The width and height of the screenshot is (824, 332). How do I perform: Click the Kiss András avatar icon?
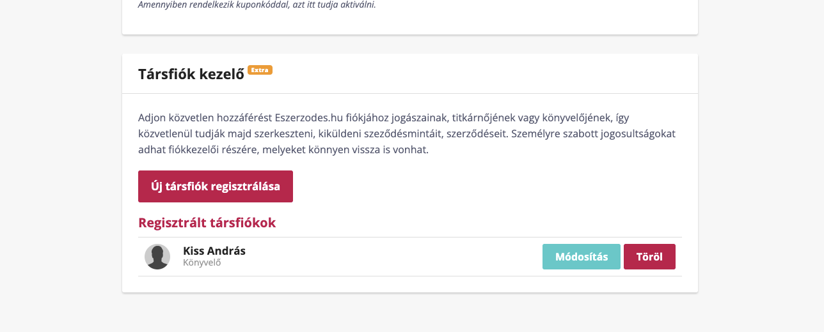pos(157,257)
